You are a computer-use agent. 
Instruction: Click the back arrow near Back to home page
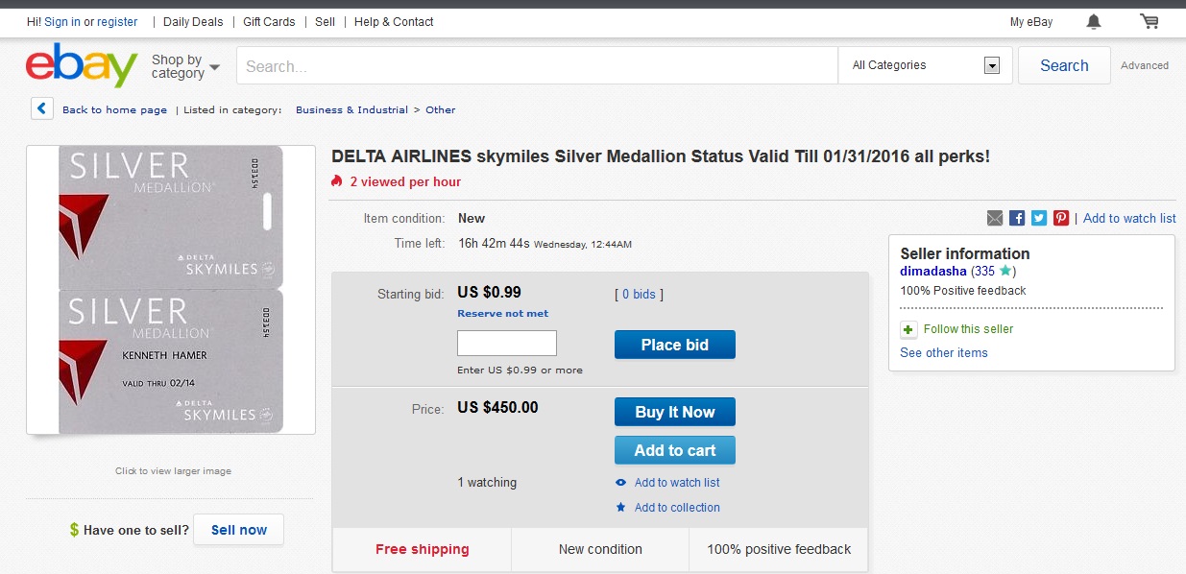(40, 108)
